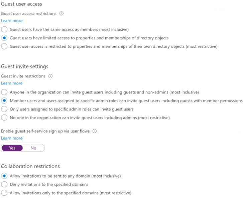Image resolution: width=246 pixels, height=198 pixels.
Task: Click the Guest invite settings heading
Action: click(25, 66)
